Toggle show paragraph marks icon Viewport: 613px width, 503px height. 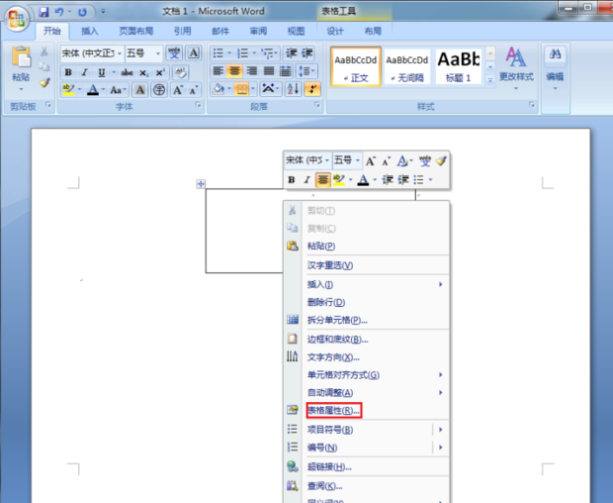pyautogui.click(x=312, y=90)
